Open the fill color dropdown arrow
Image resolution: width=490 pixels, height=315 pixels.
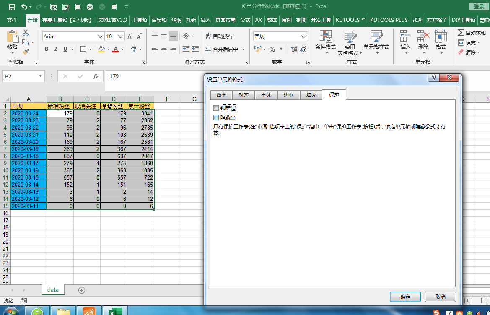tap(109, 49)
